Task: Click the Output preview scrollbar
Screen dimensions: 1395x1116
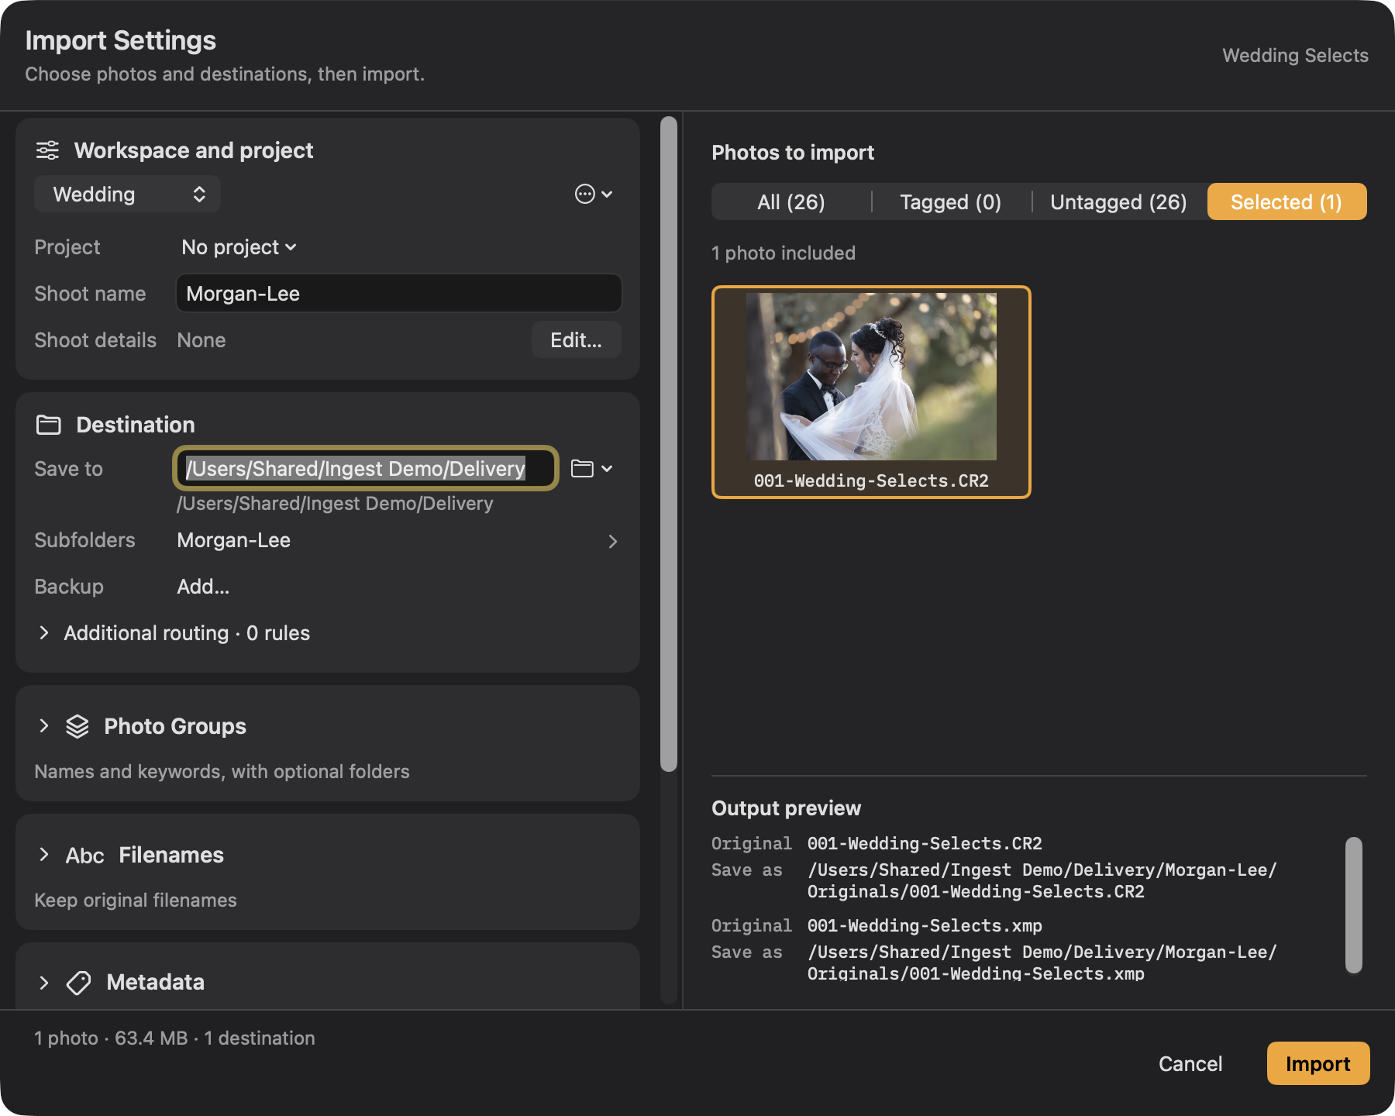Action: pyautogui.click(x=1353, y=904)
